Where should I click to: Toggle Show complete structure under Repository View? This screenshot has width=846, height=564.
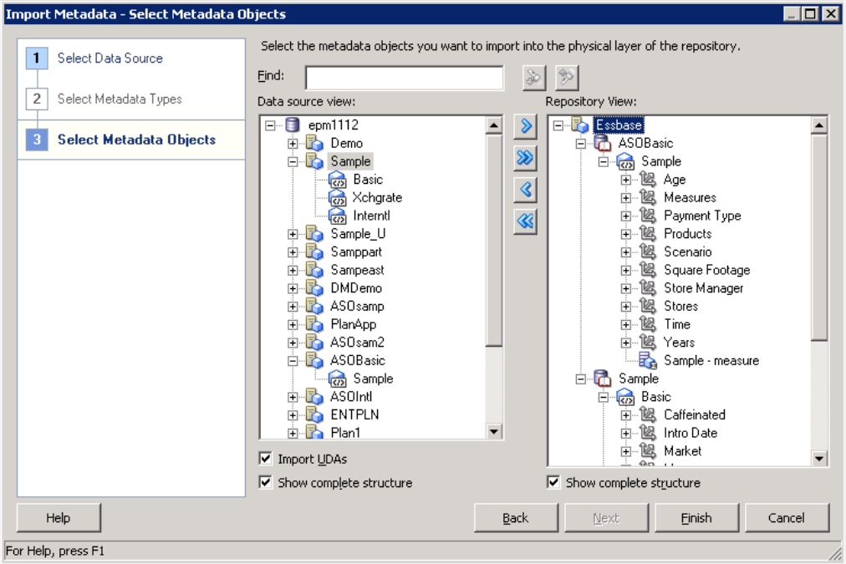click(553, 483)
